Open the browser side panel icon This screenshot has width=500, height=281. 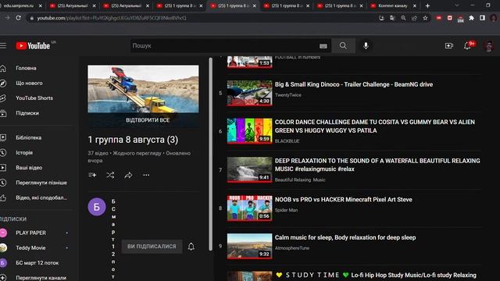pyautogui.click(x=482, y=18)
